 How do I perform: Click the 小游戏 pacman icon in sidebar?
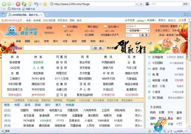(149, 92)
